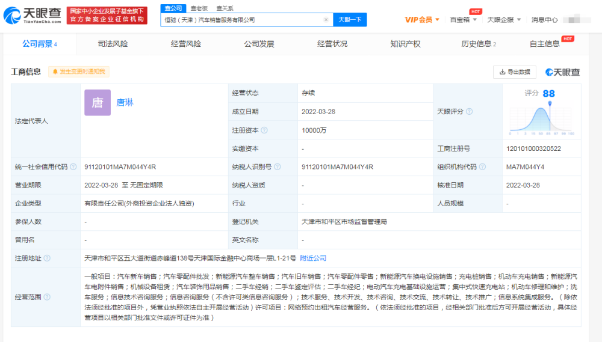Click the 成立日期 value 2022-03-28
Image resolution: width=602 pixels, height=342 pixels.
[318, 112]
